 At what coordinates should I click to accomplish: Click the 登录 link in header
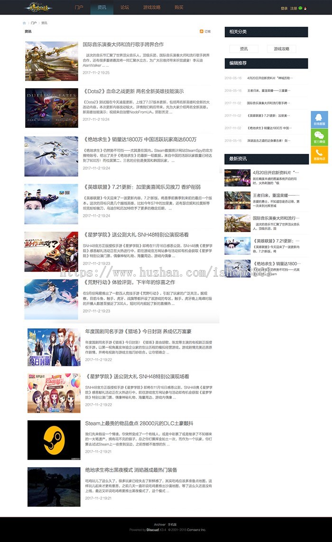(x=284, y=9)
